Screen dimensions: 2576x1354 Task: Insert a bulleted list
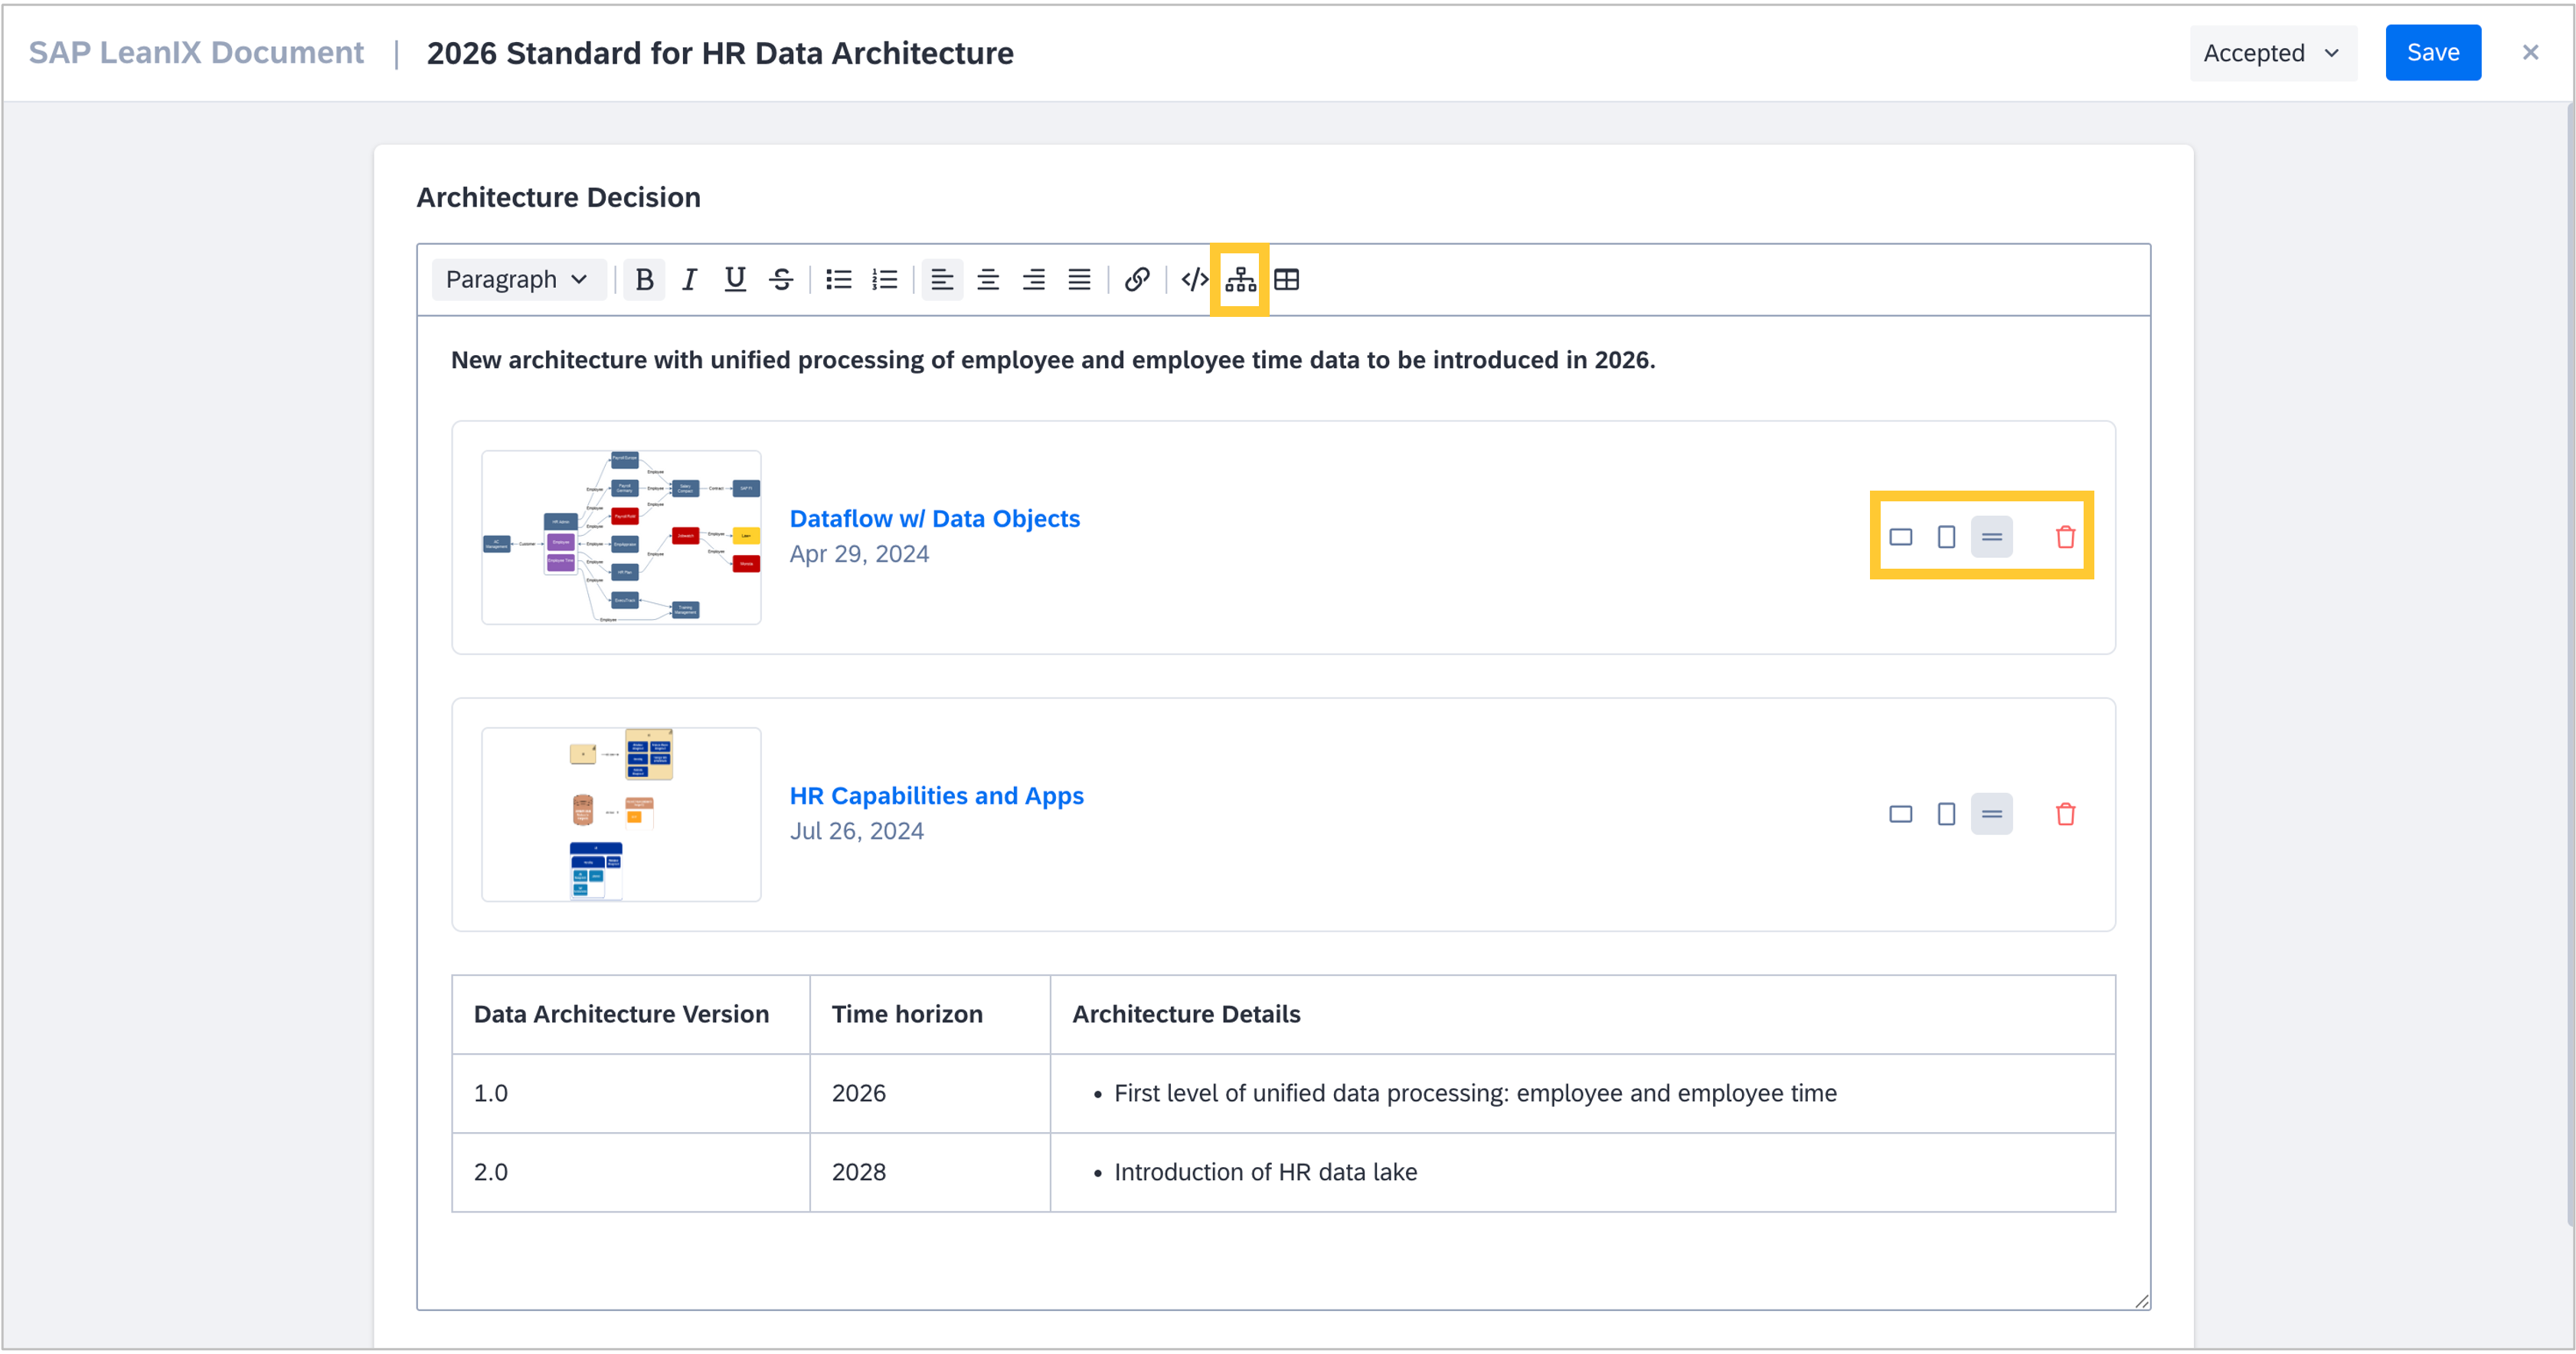click(x=838, y=280)
